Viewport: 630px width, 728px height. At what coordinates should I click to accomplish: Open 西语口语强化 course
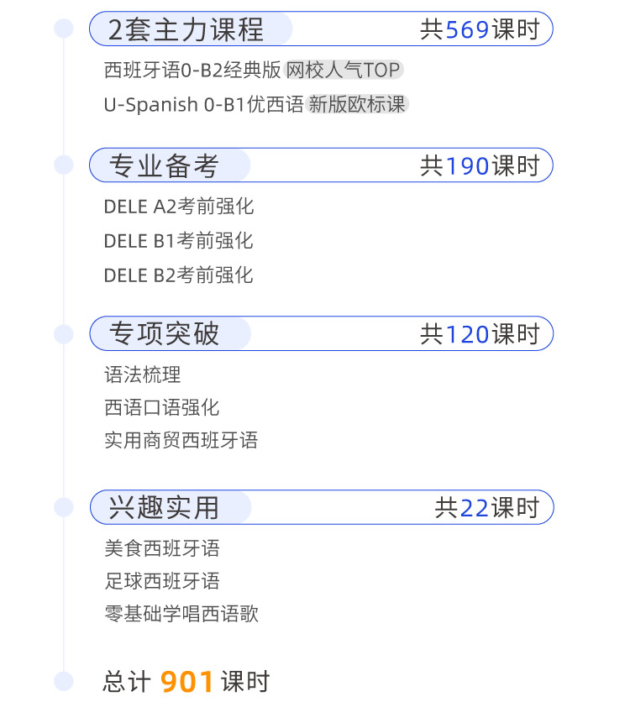pyautogui.click(x=161, y=408)
